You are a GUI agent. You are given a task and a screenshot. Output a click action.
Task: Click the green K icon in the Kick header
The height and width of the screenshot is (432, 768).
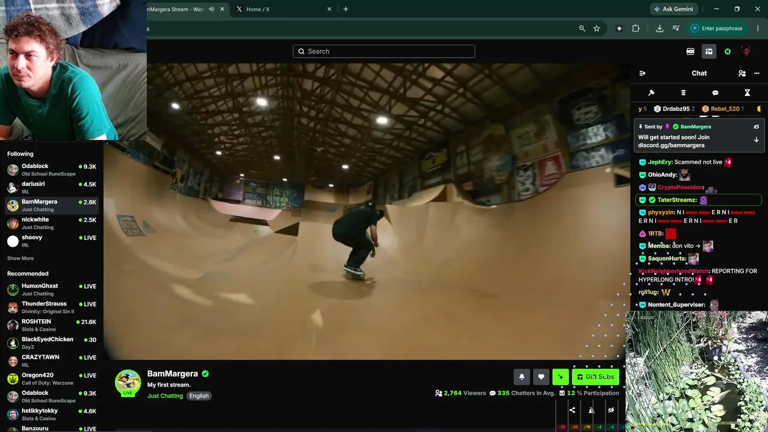(728, 52)
